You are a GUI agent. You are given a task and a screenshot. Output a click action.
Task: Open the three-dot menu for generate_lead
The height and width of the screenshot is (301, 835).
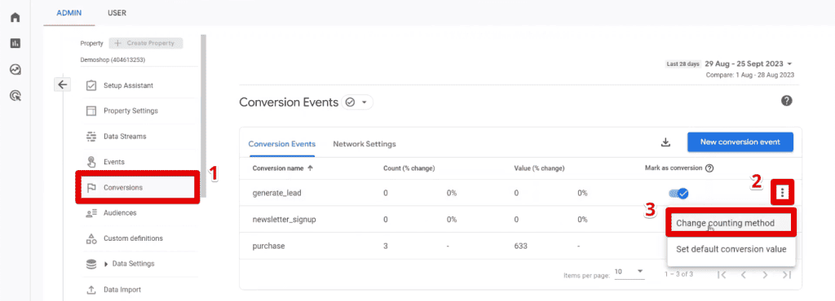(x=782, y=193)
